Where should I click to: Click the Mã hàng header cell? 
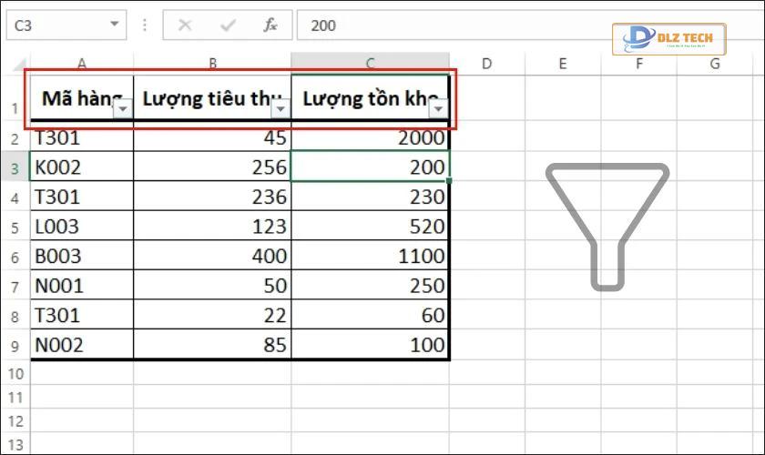pyautogui.click(x=81, y=97)
